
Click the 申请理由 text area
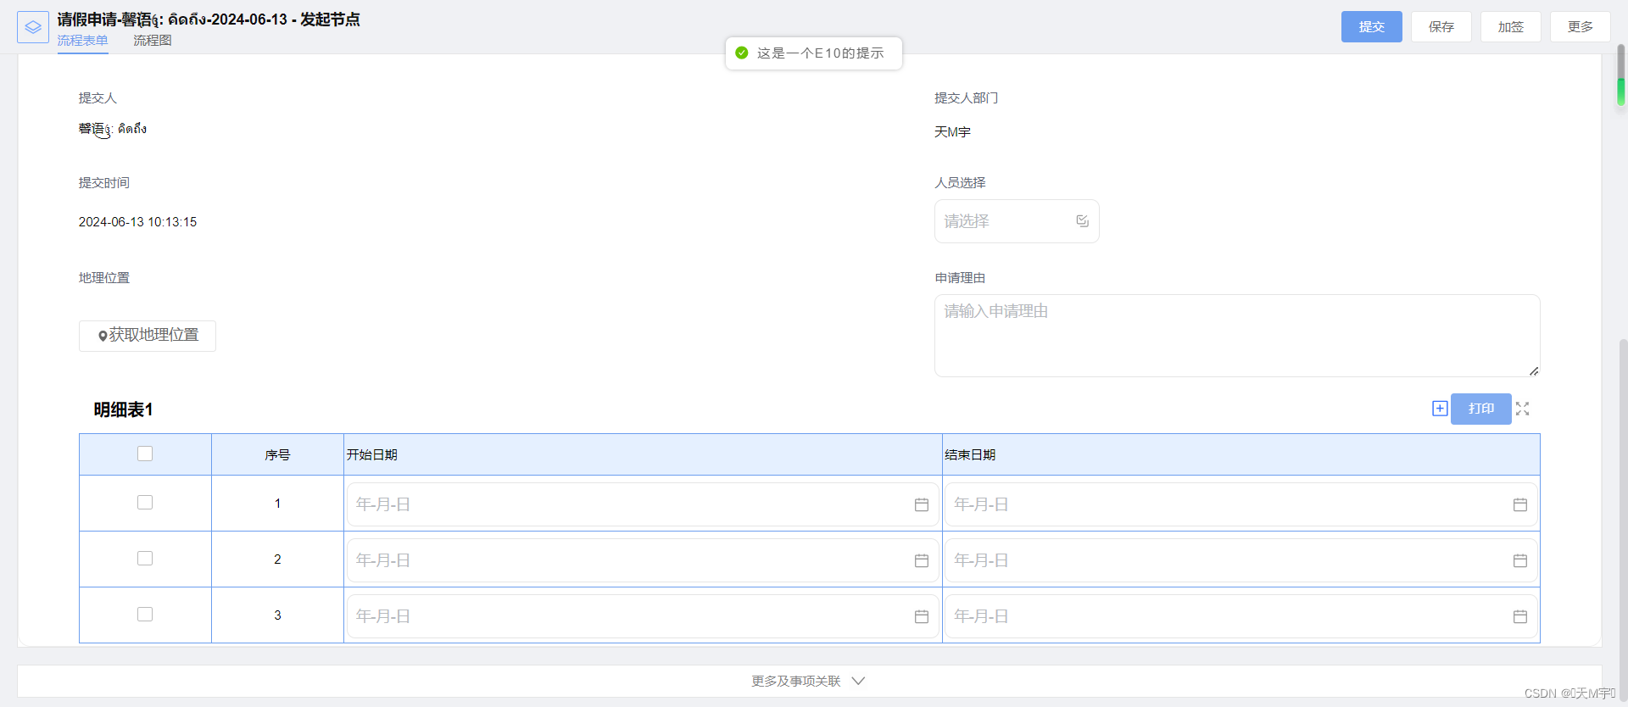pyautogui.click(x=1237, y=336)
